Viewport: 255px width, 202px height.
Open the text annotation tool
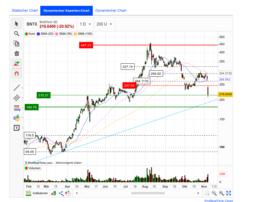pos(17,128)
